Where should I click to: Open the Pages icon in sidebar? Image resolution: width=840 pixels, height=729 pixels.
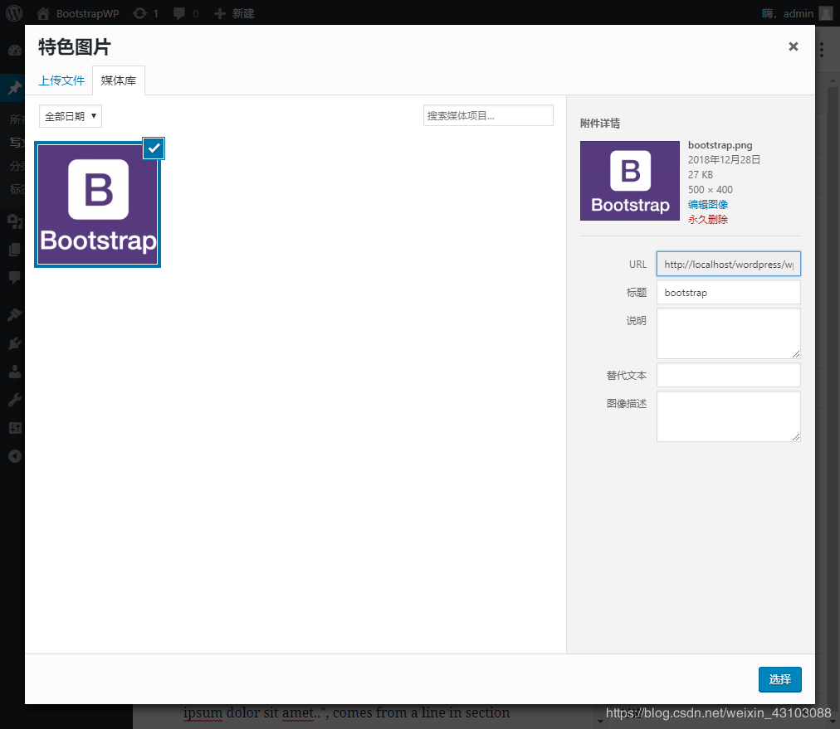point(14,250)
